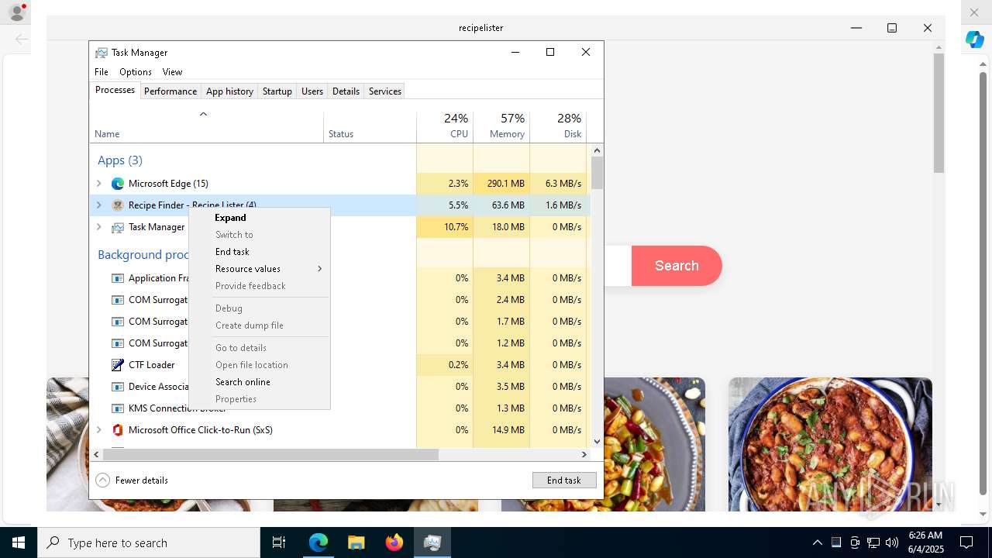Click the Task Manager taskbar icon
The height and width of the screenshot is (558, 992).
(x=432, y=542)
